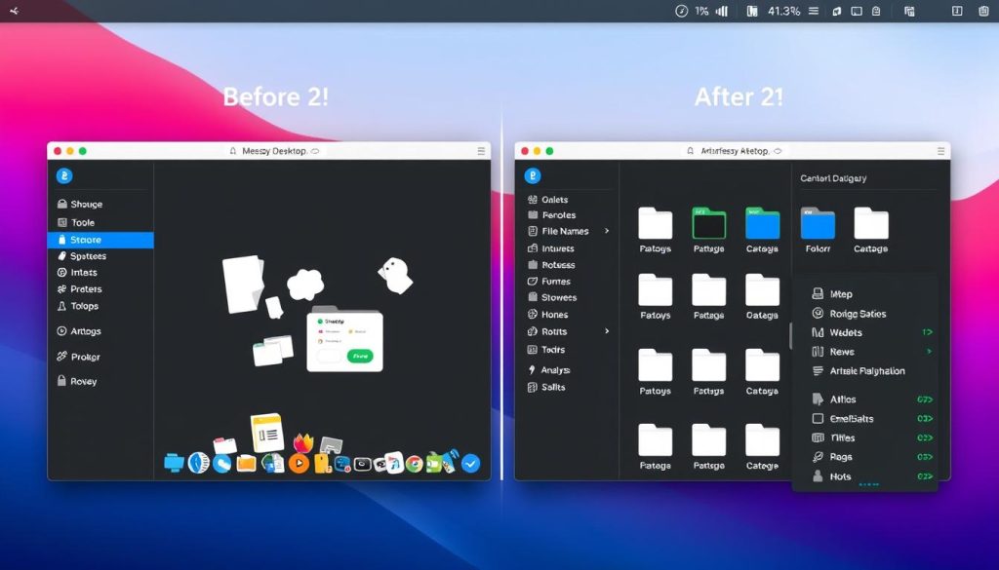This screenshot has width=999, height=570.
Task: Expand the Rags row green arrow
Action: [925, 457]
